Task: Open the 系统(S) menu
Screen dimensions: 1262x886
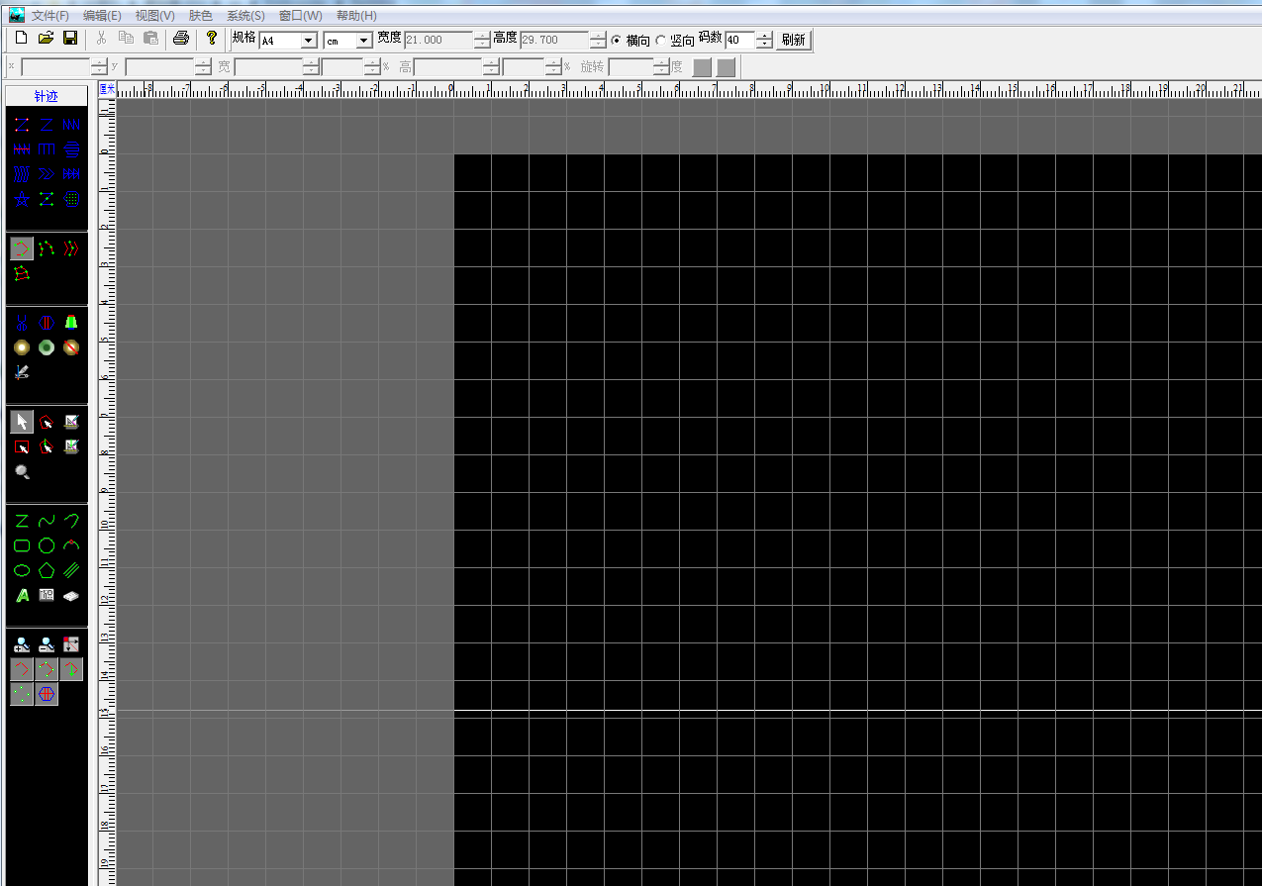Action: pos(245,16)
